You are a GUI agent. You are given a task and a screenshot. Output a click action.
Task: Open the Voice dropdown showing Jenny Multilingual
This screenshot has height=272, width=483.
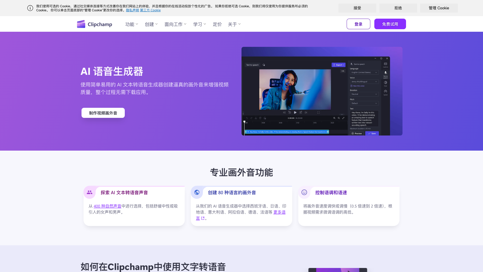pos(364,82)
